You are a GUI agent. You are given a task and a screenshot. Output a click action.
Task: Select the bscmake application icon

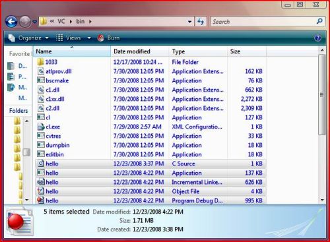[41, 80]
